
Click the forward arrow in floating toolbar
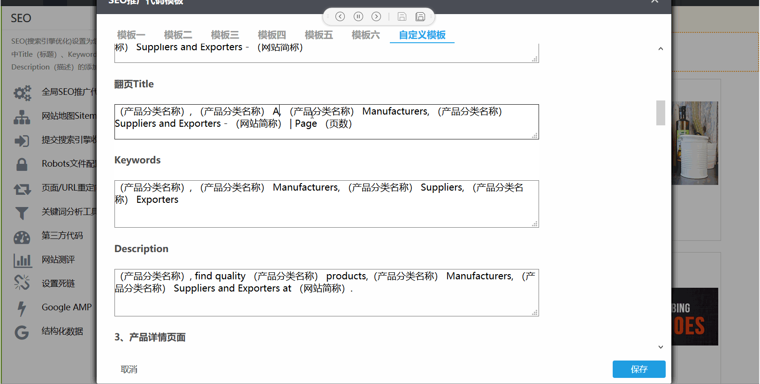pos(376,16)
